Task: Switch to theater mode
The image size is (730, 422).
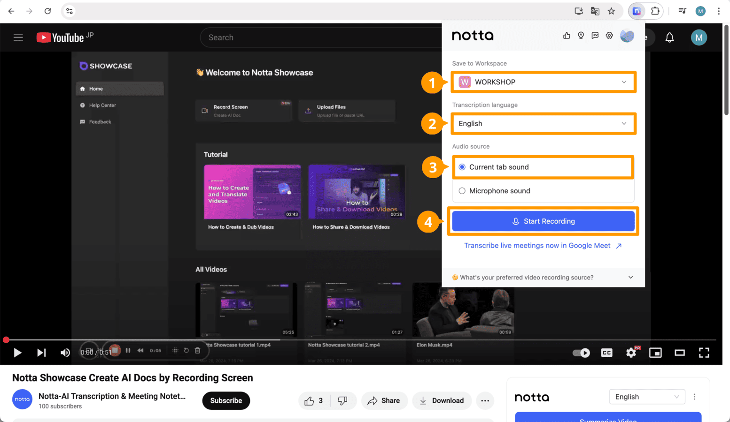Action: (x=680, y=353)
